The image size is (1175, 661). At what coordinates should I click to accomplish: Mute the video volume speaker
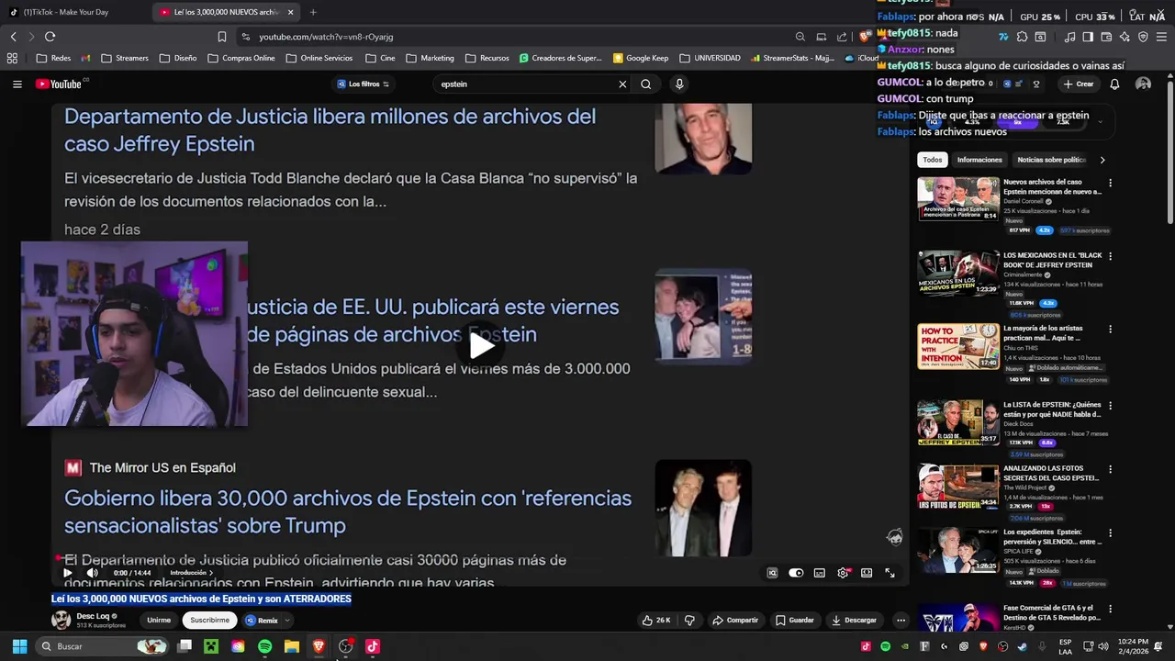(92, 573)
